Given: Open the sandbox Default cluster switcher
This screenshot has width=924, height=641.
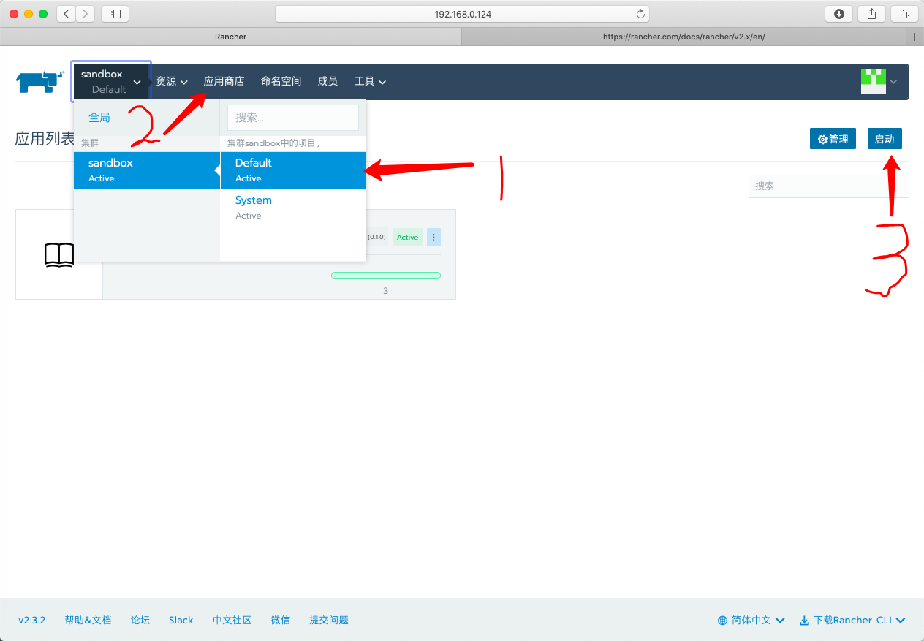Looking at the screenshot, I should coord(111,82).
